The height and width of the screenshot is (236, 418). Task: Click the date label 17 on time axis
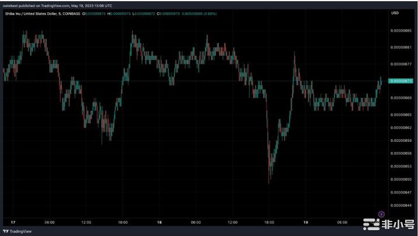pyautogui.click(x=12, y=222)
